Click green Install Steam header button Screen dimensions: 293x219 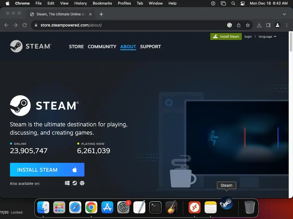[226, 36]
